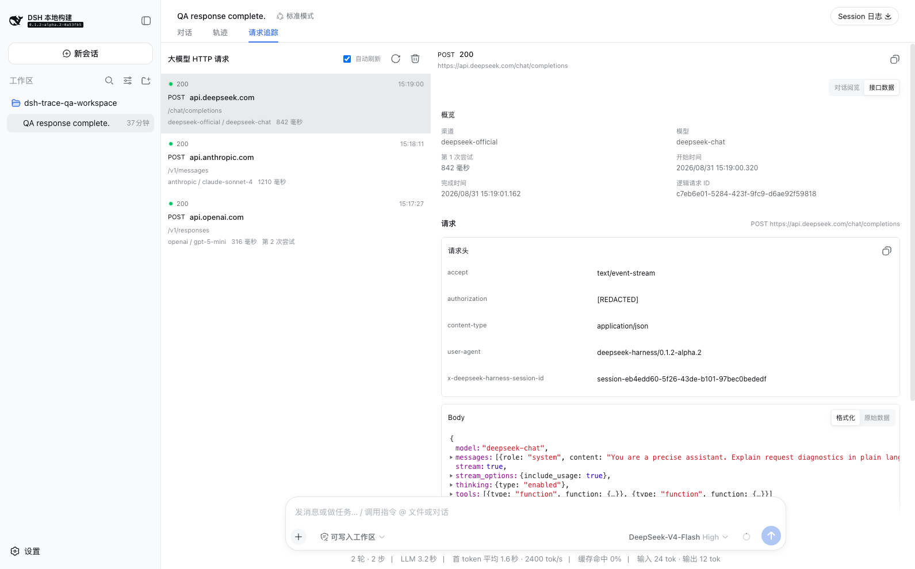Select the QA response complete. session
Image resolution: width=915 pixels, height=569 pixels.
(81, 123)
